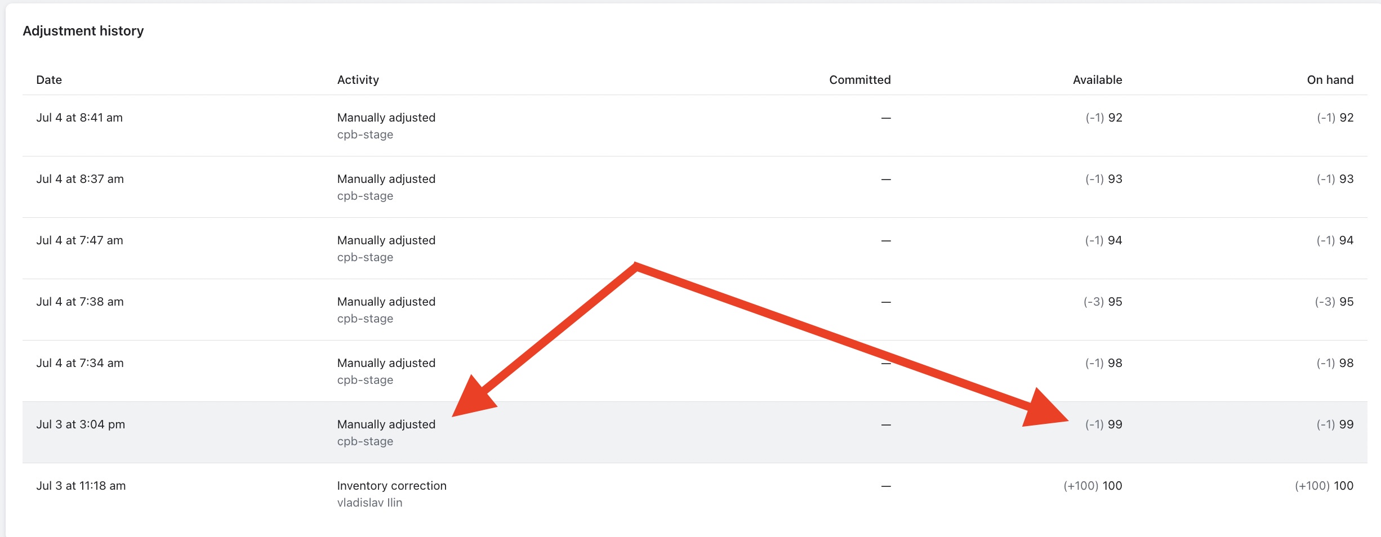Click the (-3) 95 available value
Viewport: 1381px width, 537px height.
[1102, 301]
